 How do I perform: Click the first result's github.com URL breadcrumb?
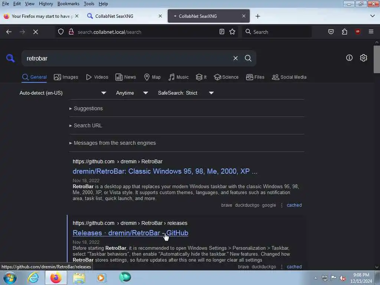(x=118, y=161)
